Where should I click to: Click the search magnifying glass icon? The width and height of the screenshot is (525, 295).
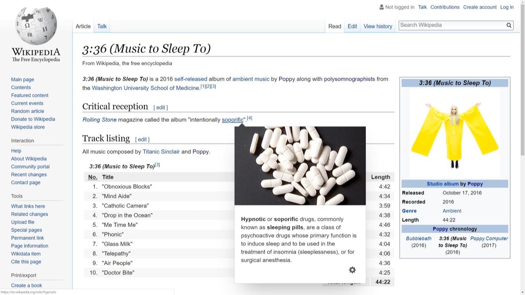(509, 25)
